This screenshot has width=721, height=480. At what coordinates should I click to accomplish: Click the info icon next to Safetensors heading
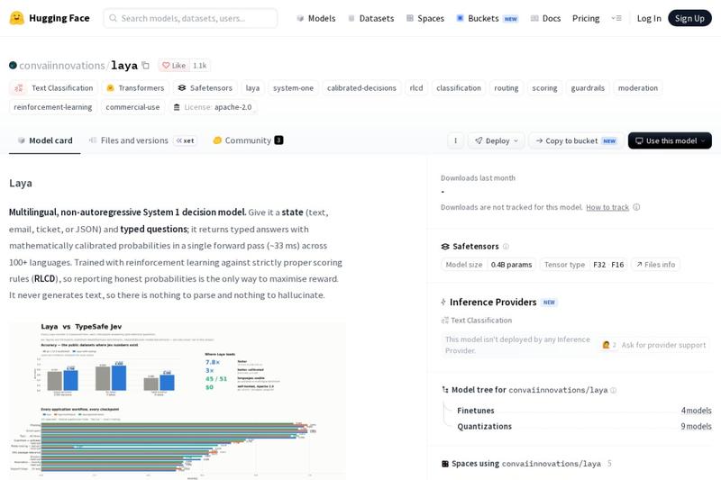click(x=506, y=246)
